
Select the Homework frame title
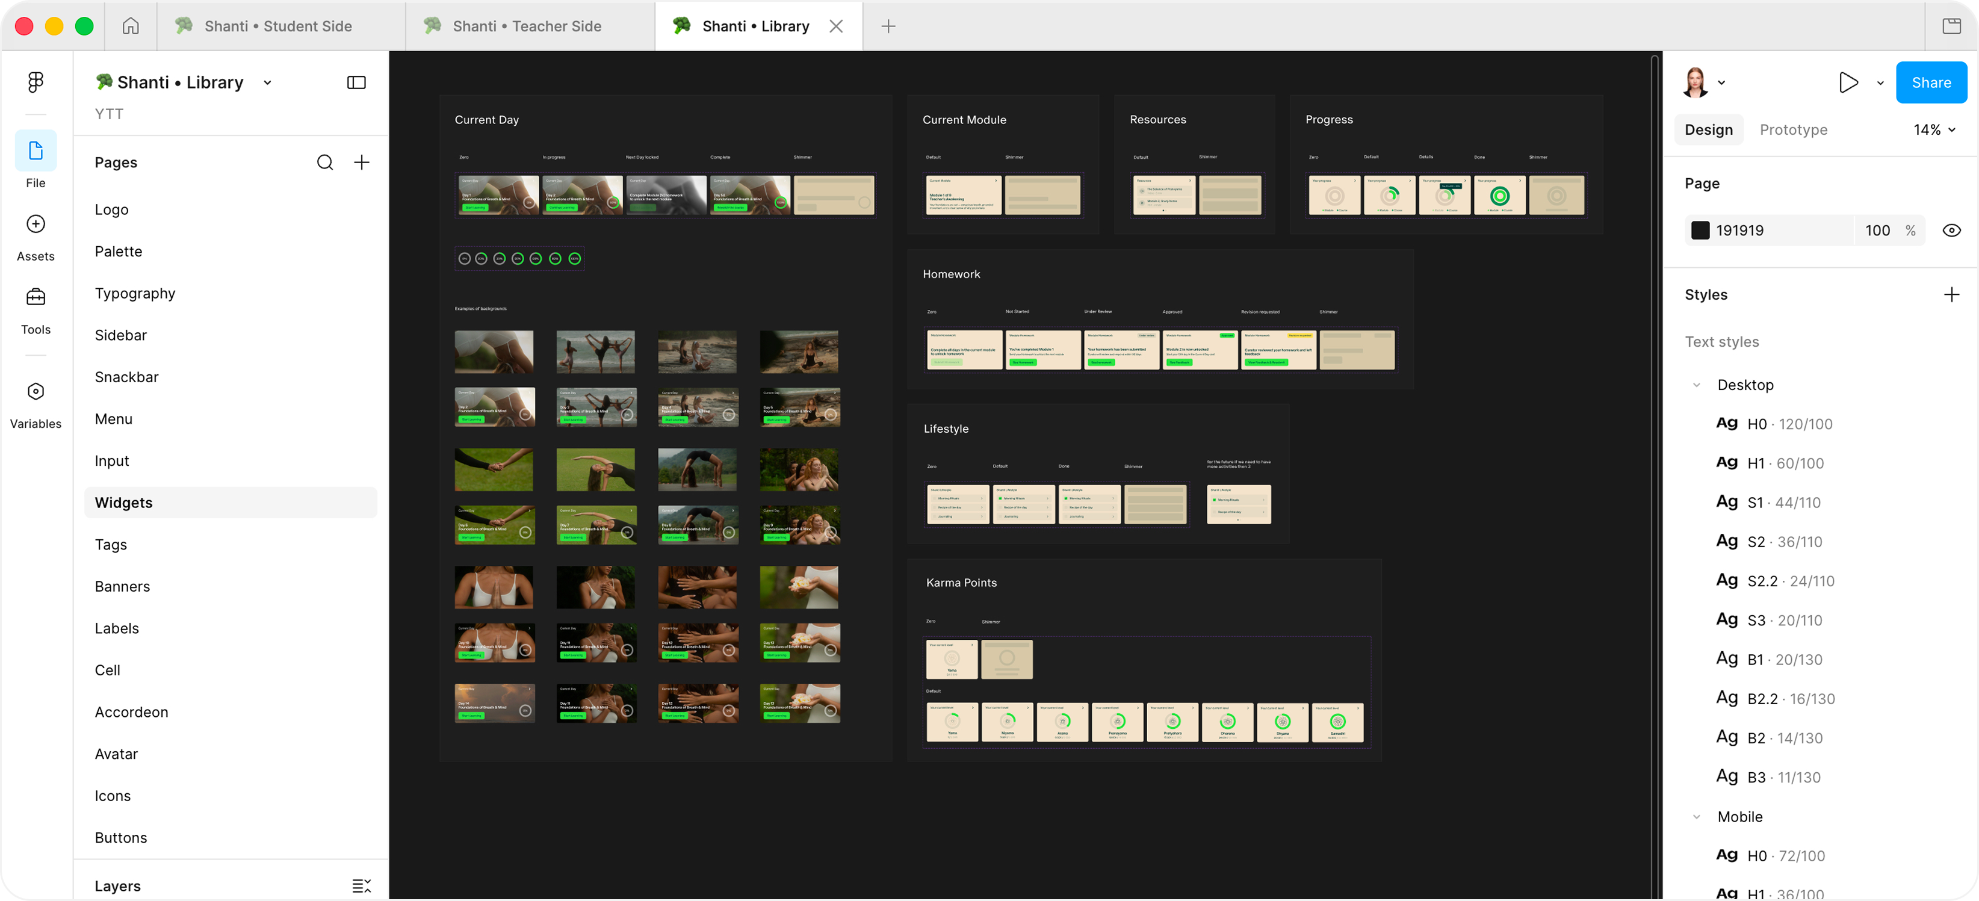[951, 274]
